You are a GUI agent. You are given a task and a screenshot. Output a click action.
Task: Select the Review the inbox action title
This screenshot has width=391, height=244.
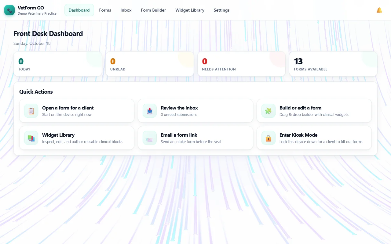tap(179, 108)
